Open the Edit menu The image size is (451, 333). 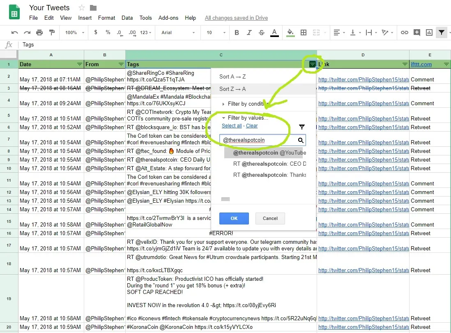[49, 18]
